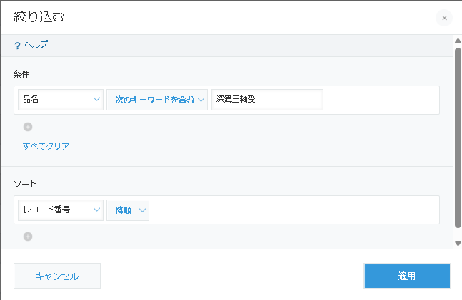Add a new condition row with plus icon
This screenshot has height=300, width=462.
[x=28, y=127]
